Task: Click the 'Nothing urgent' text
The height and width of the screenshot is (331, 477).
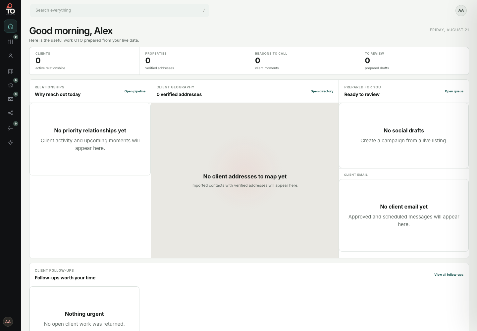Action: [84, 314]
